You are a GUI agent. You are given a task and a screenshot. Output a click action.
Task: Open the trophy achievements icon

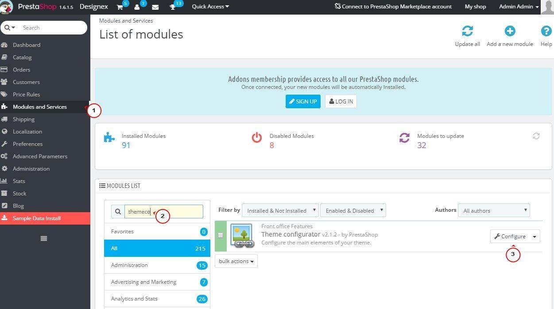[173, 7]
